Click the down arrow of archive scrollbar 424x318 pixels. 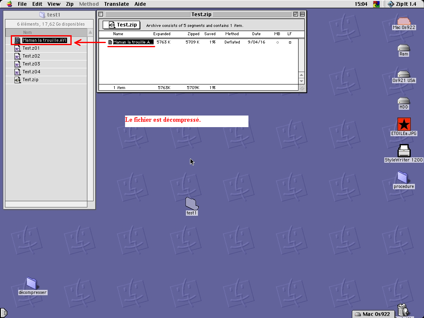pyautogui.click(x=301, y=81)
